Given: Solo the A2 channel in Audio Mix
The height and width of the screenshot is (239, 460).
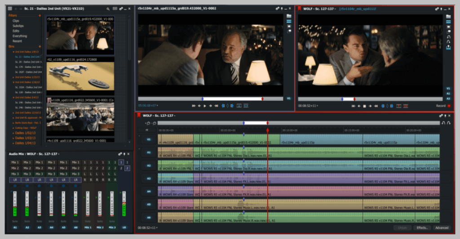Looking at the screenshot, I should point(27,221).
